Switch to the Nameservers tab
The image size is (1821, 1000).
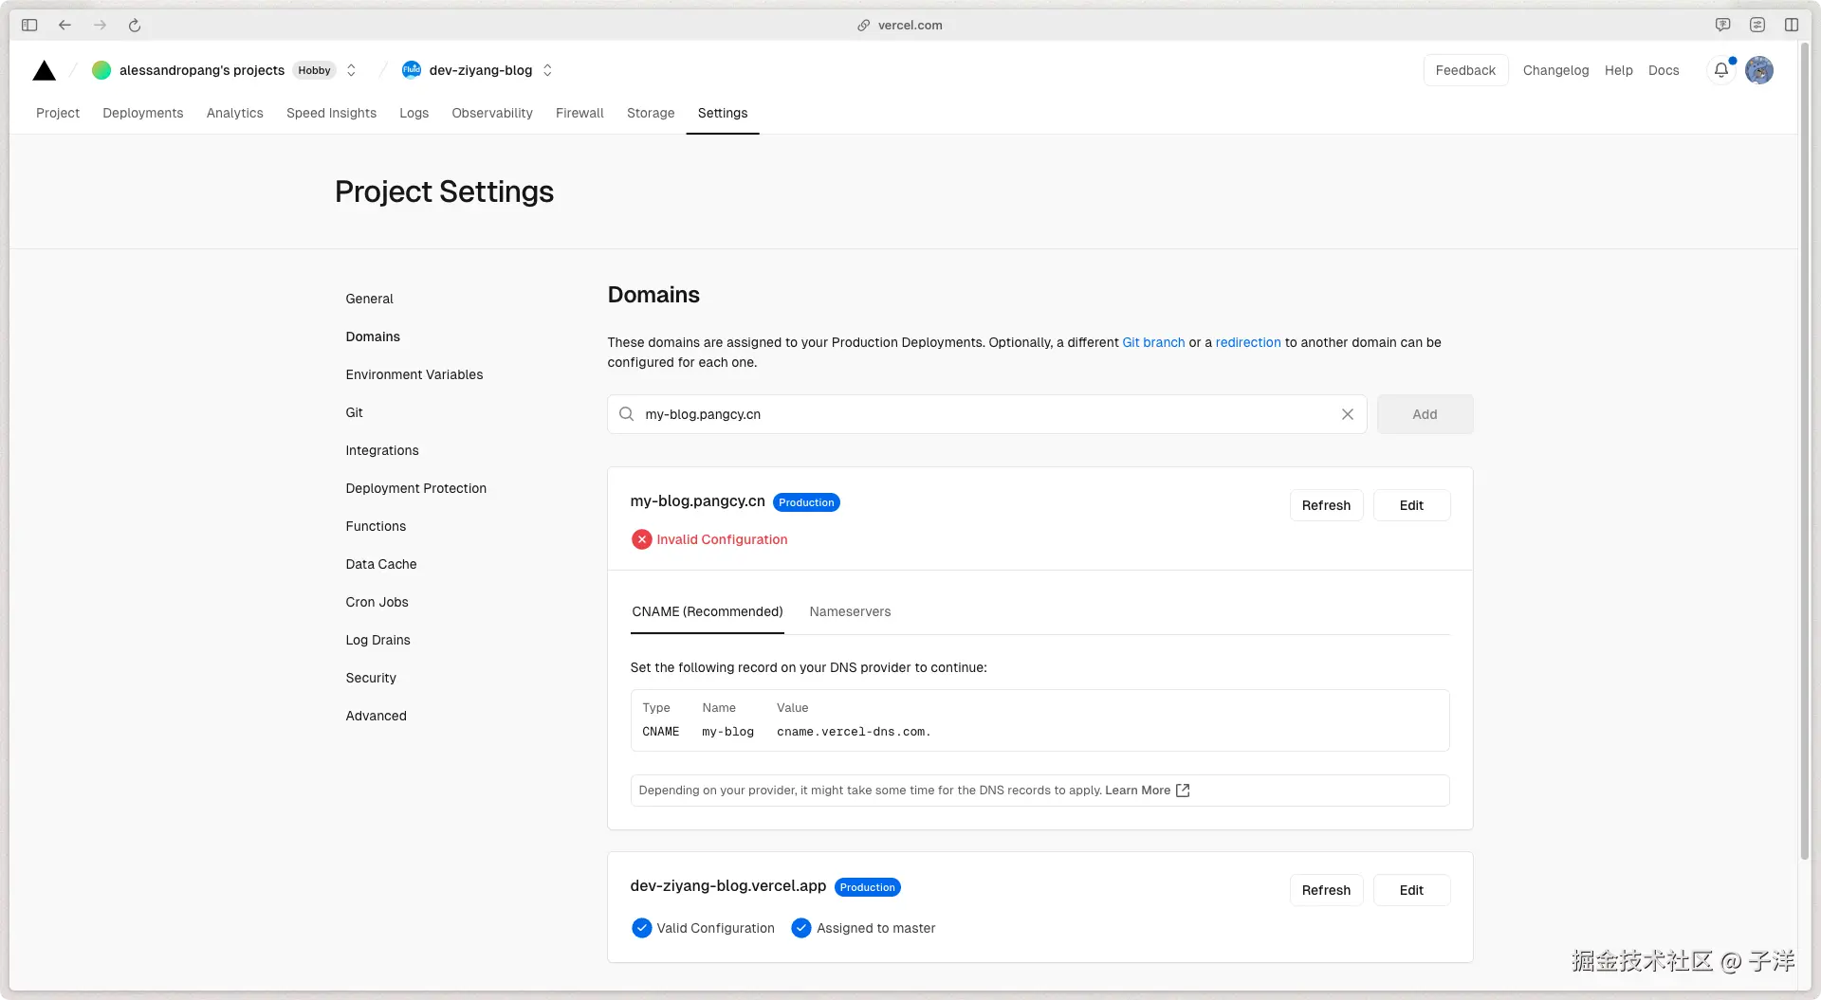pos(850,611)
